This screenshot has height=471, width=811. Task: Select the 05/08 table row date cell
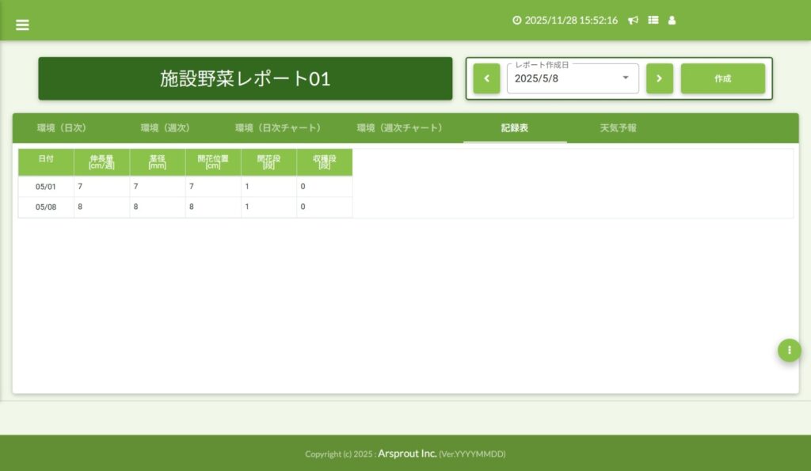(x=46, y=207)
